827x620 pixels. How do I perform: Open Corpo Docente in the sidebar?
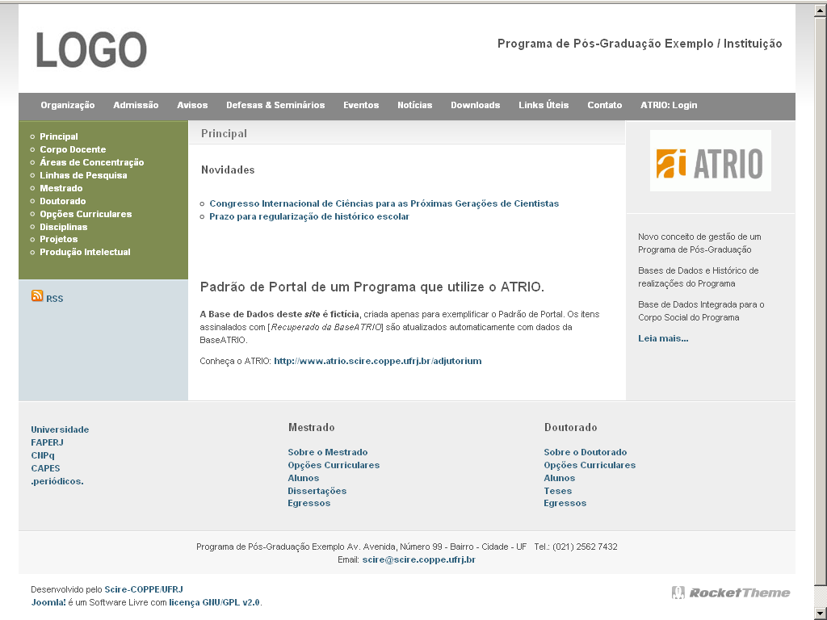73,149
